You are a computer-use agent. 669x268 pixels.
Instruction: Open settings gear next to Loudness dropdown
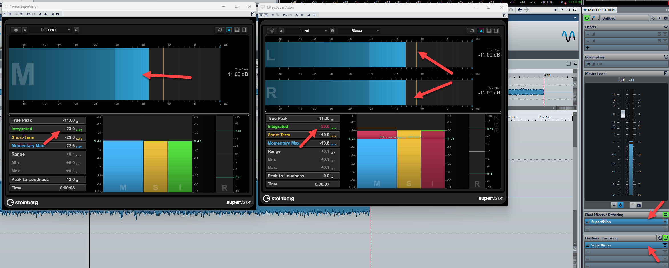76,30
